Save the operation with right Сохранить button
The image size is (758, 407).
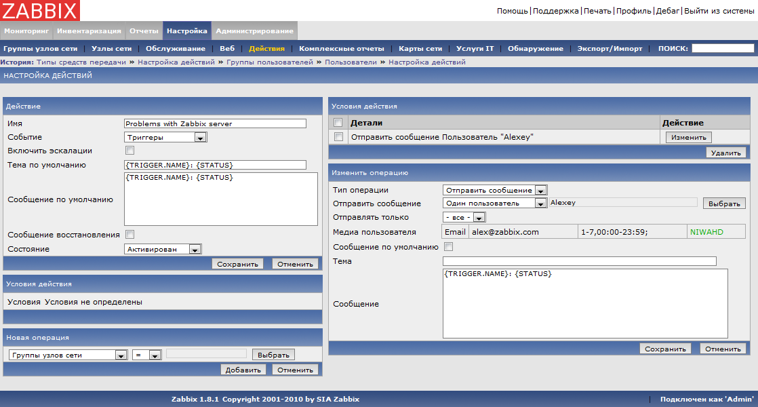665,349
